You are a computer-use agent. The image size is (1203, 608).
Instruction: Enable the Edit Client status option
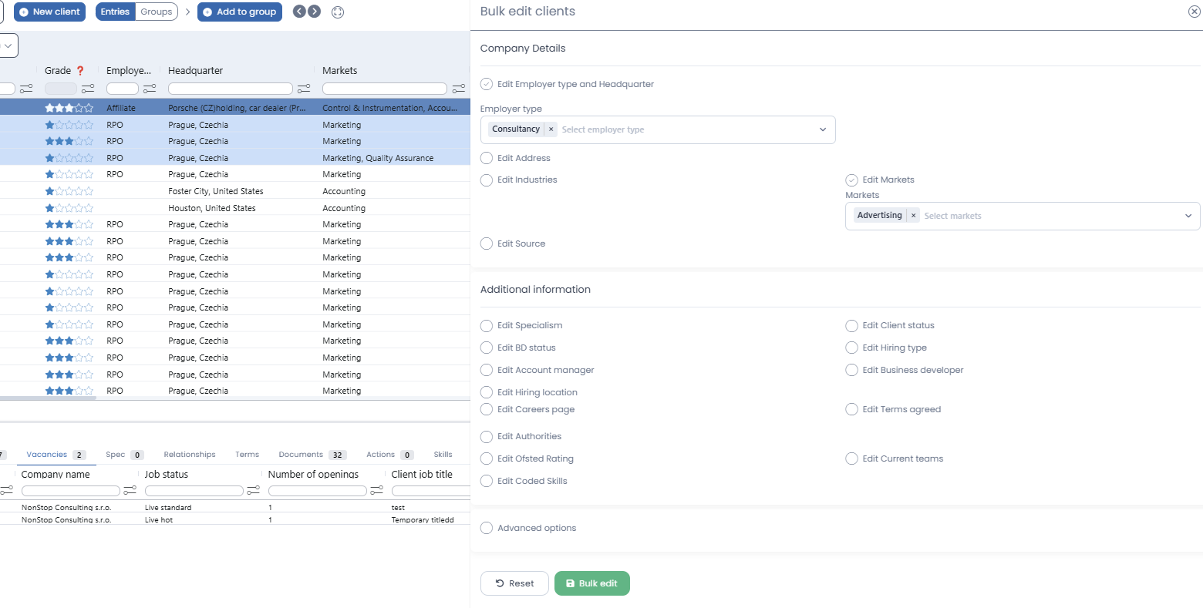[851, 325]
